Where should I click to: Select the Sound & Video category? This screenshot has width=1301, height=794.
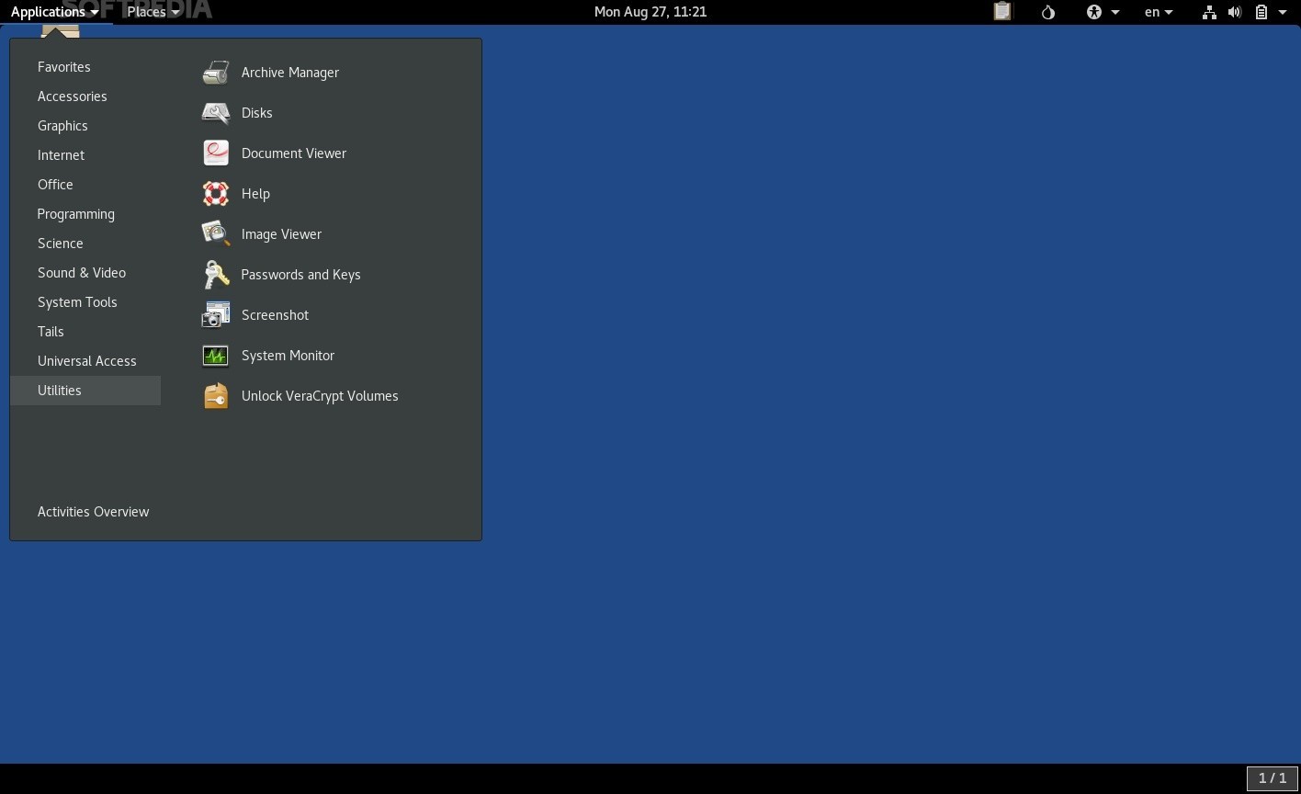[x=81, y=273]
